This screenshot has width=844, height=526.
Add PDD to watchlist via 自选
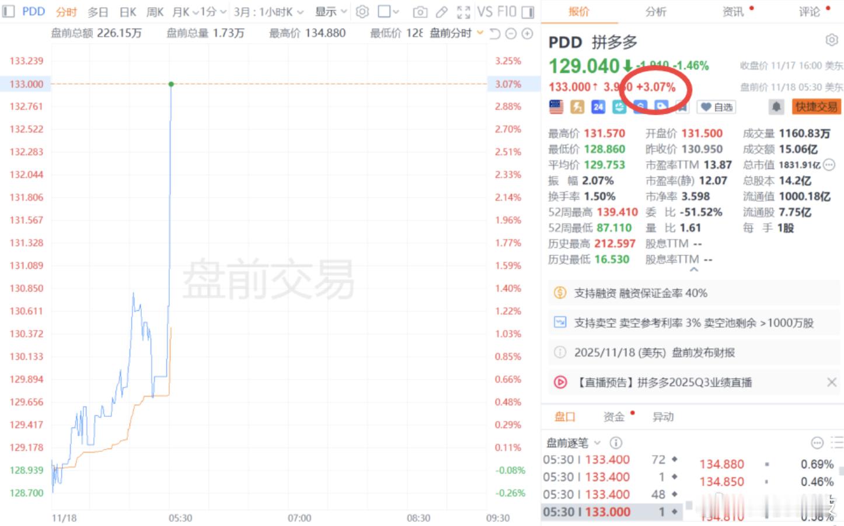click(x=717, y=107)
